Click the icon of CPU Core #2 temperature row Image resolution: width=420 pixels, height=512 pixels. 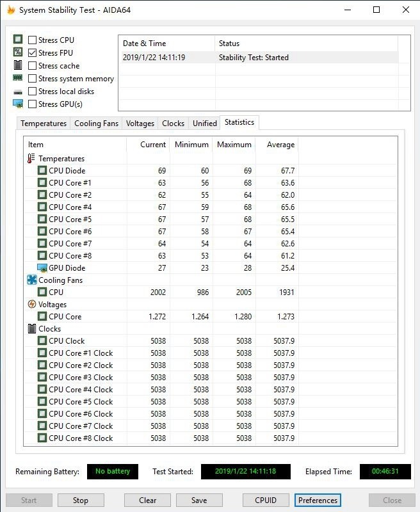tap(42, 195)
